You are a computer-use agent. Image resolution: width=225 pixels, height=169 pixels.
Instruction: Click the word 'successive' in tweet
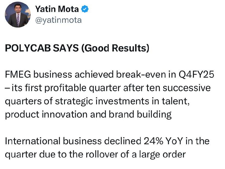(186, 88)
